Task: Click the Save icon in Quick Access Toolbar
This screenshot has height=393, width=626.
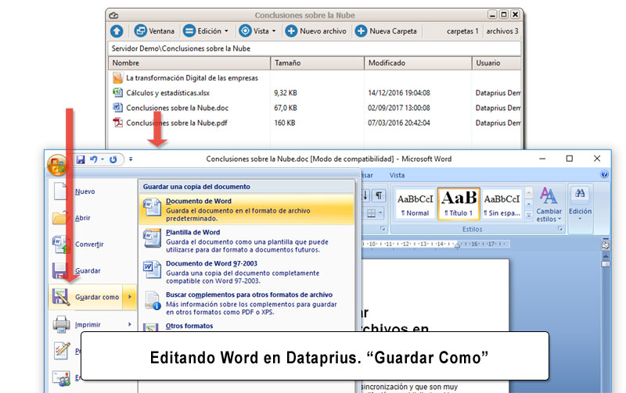Action: 81,159
